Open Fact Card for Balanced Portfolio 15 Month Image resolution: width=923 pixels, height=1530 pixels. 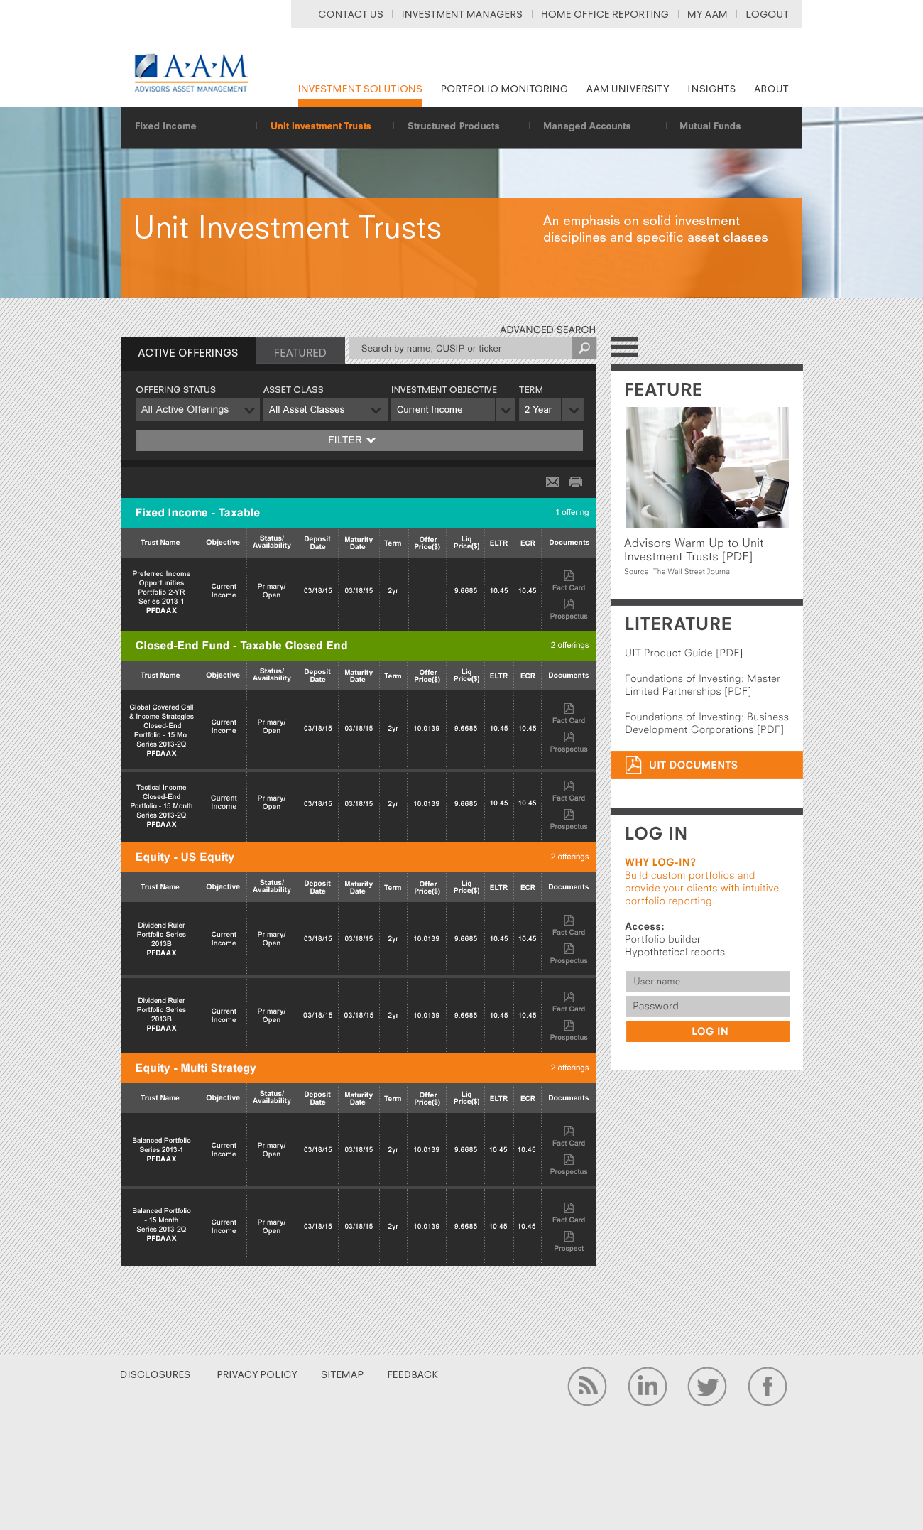[569, 1212]
